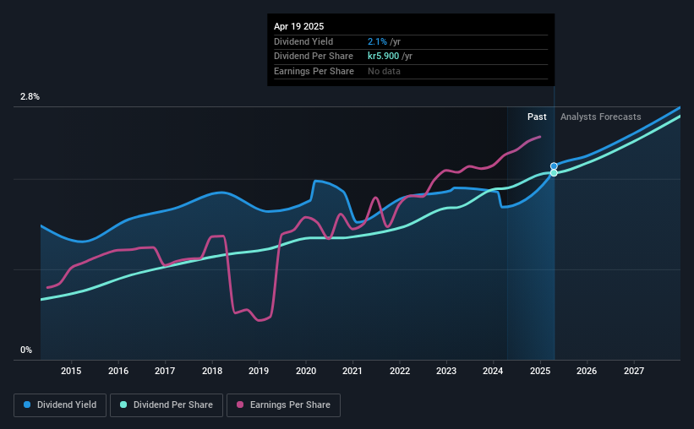Click the 2022 label on the x-axis
Screen dimensions: 694x429
pyautogui.click(x=400, y=371)
